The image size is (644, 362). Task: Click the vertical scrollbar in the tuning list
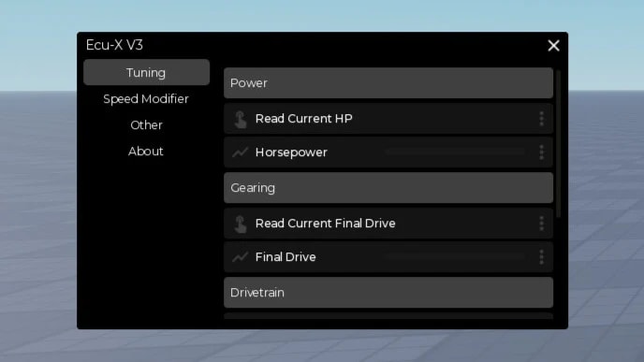(x=558, y=144)
